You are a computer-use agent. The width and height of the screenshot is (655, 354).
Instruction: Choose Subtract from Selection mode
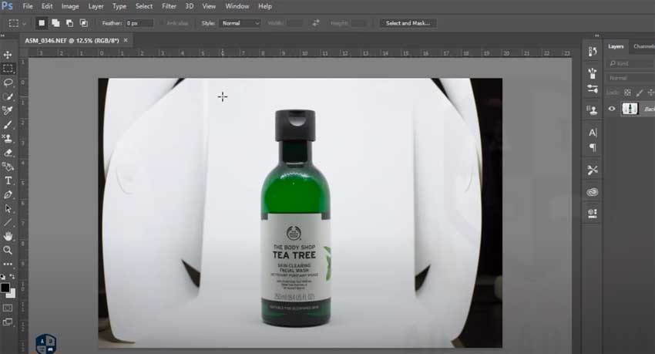(70, 23)
